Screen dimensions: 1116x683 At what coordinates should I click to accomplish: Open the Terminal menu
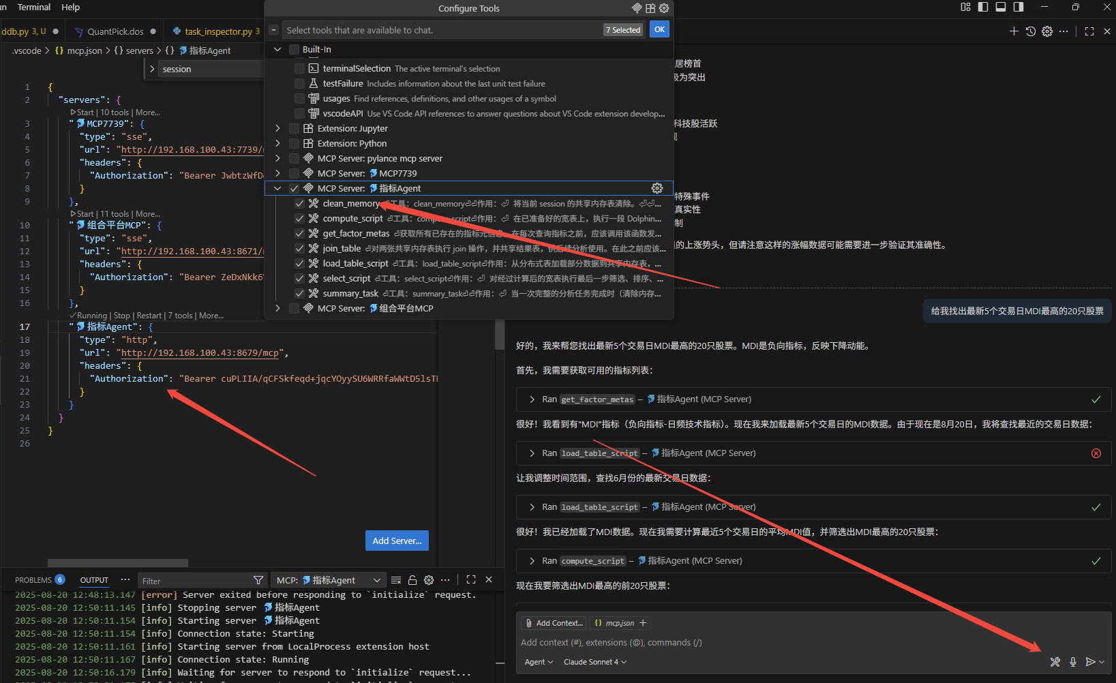click(x=34, y=7)
